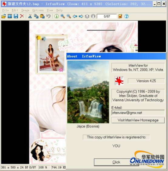168x171 pixels.
Task: Click the 744.19 KB file size status
Action: 59,167
